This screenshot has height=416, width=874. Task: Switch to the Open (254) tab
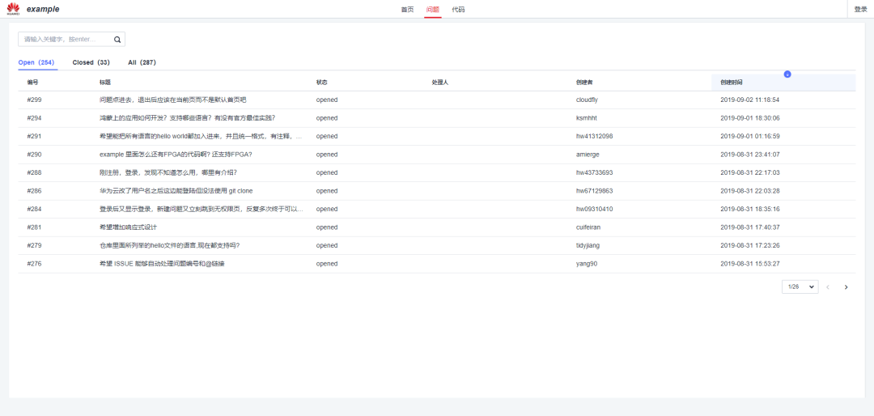pos(36,62)
